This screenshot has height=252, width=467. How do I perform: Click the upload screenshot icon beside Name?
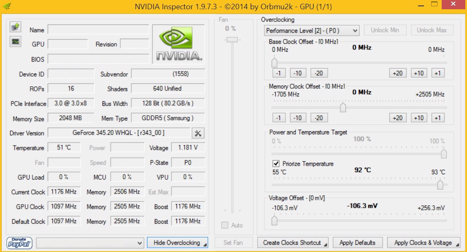[x=15, y=27]
